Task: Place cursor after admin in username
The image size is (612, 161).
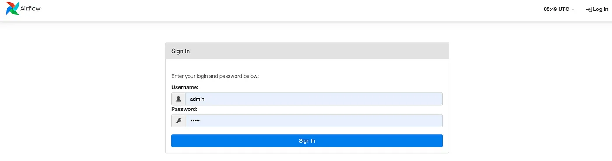Action: click(205, 99)
